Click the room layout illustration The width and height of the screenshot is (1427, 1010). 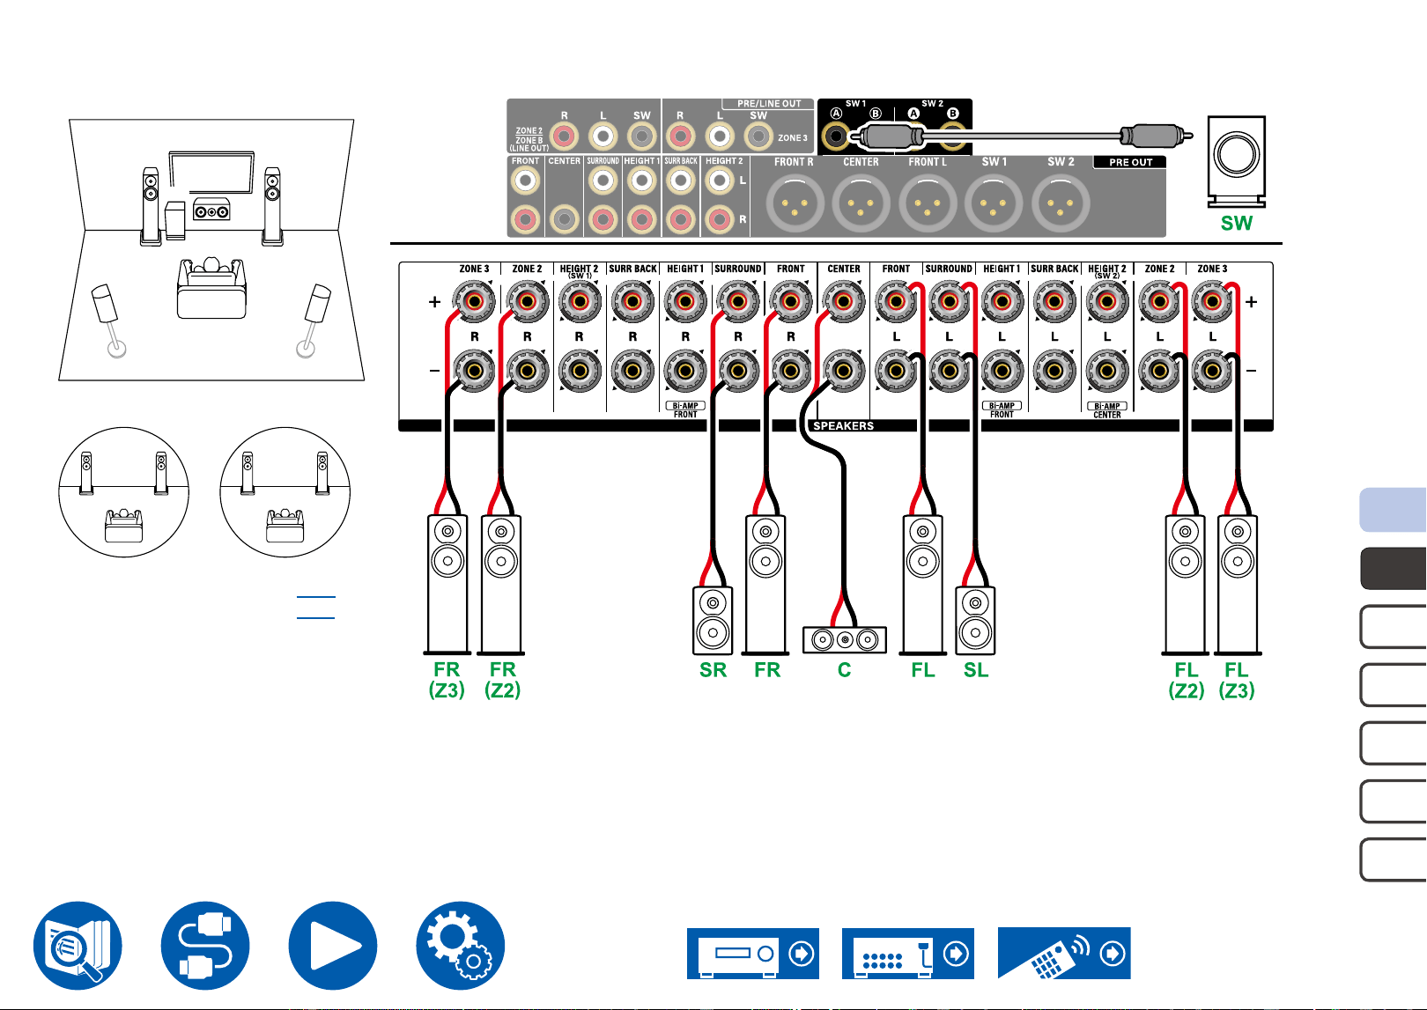(211, 250)
